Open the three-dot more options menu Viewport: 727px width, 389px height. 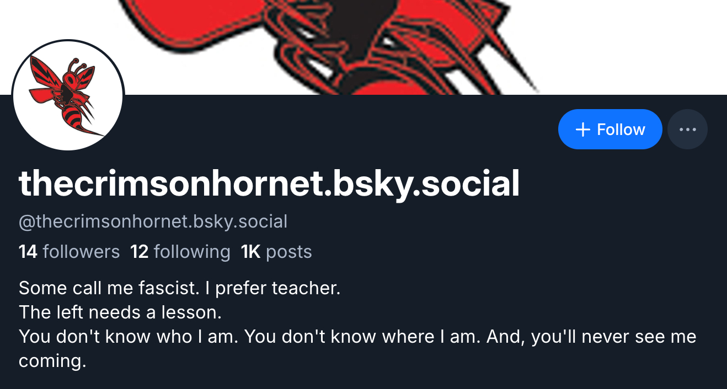tap(687, 129)
